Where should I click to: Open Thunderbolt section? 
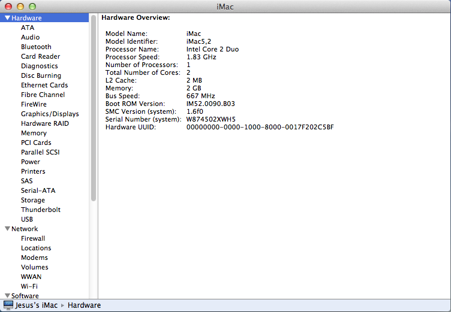pyautogui.click(x=41, y=210)
